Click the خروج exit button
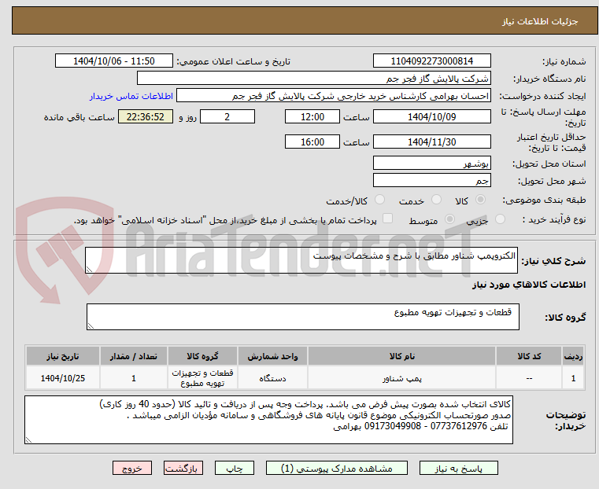 [x=132, y=468]
